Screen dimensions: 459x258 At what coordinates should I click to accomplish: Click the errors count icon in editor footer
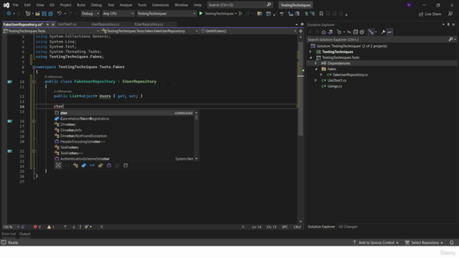(35, 227)
